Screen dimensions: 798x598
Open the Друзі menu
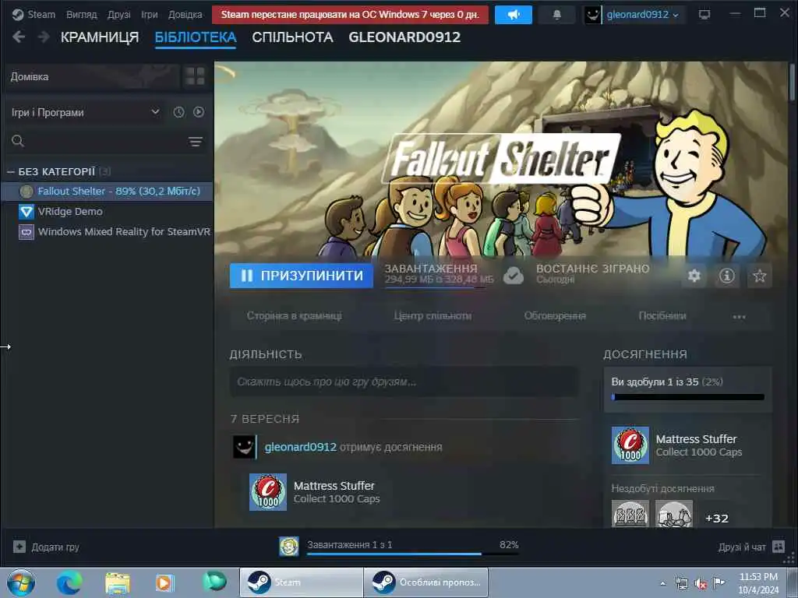click(x=119, y=14)
